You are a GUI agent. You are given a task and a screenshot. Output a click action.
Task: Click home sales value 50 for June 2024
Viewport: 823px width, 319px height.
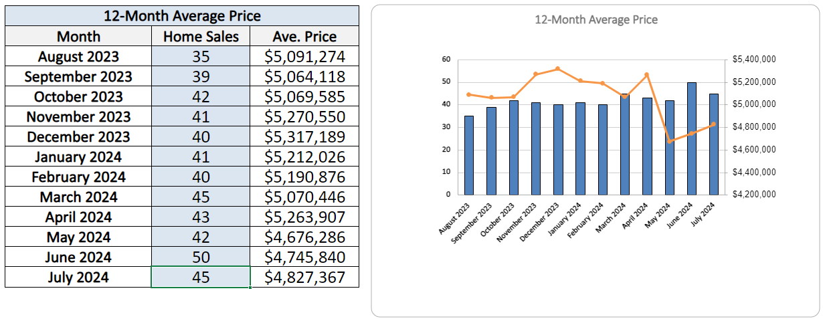pyautogui.click(x=201, y=257)
